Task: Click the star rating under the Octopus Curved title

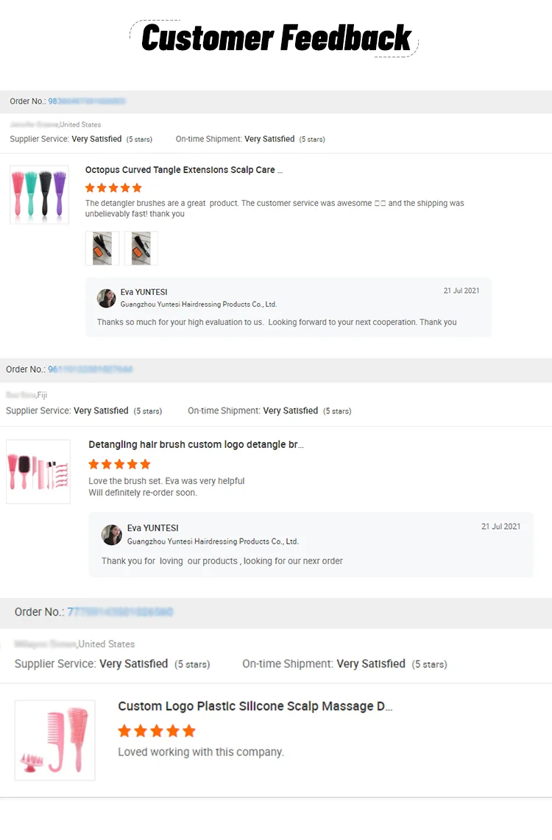Action: click(x=113, y=188)
